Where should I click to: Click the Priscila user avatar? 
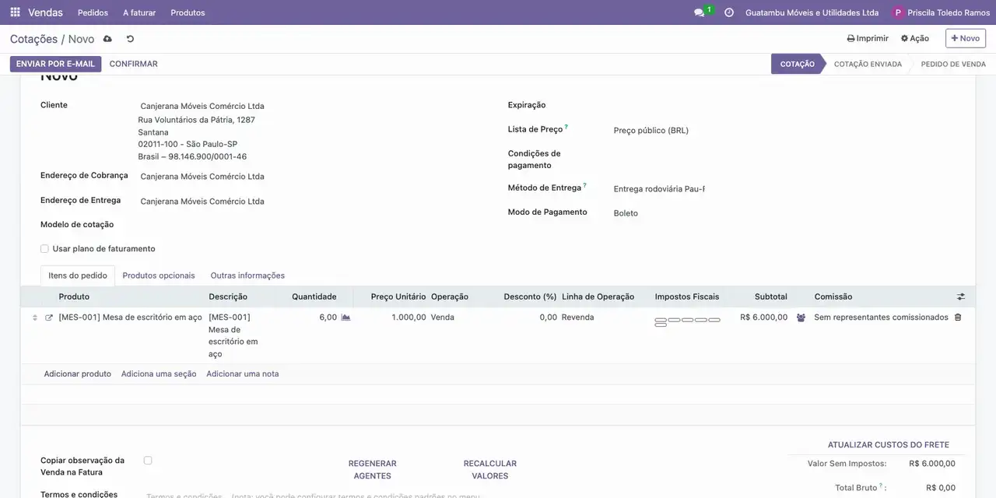point(899,12)
